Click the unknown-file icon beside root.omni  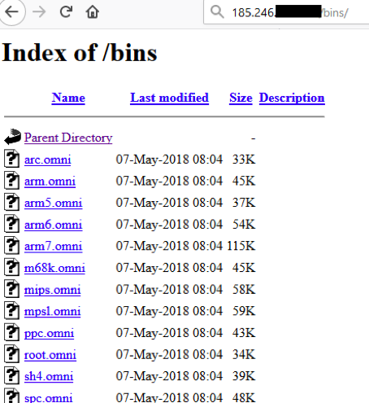(x=11, y=354)
